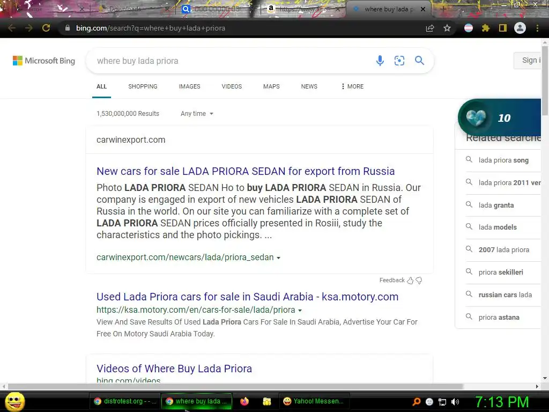Open 'Used Lada Priora cars for sale' link
The width and height of the screenshot is (549, 412).
[247, 296]
